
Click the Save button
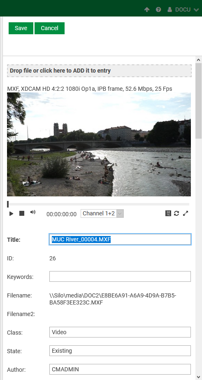(x=21, y=28)
